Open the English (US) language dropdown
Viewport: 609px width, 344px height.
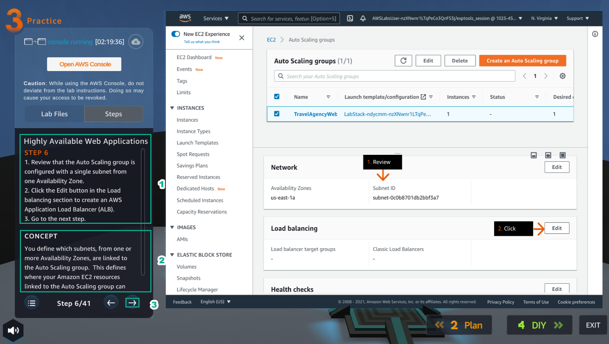[215, 302]
